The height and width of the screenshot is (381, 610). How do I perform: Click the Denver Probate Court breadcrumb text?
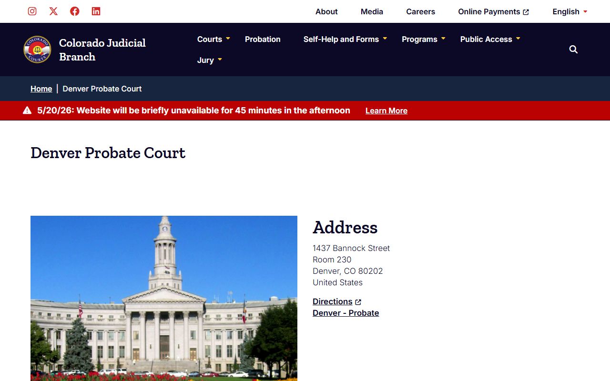click(x=102, y=89)
